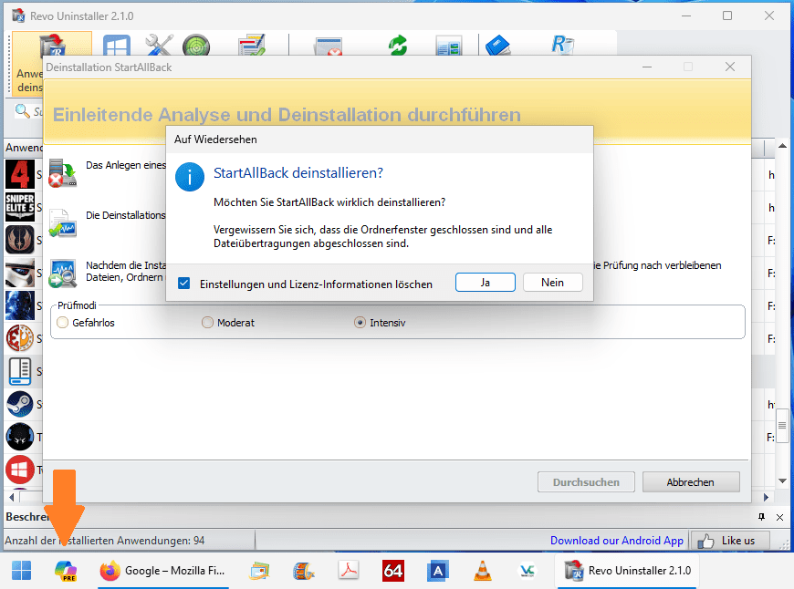Open the blue Help book icon
The height and width of the screenshot is (589, 794).
pos(497,45)
